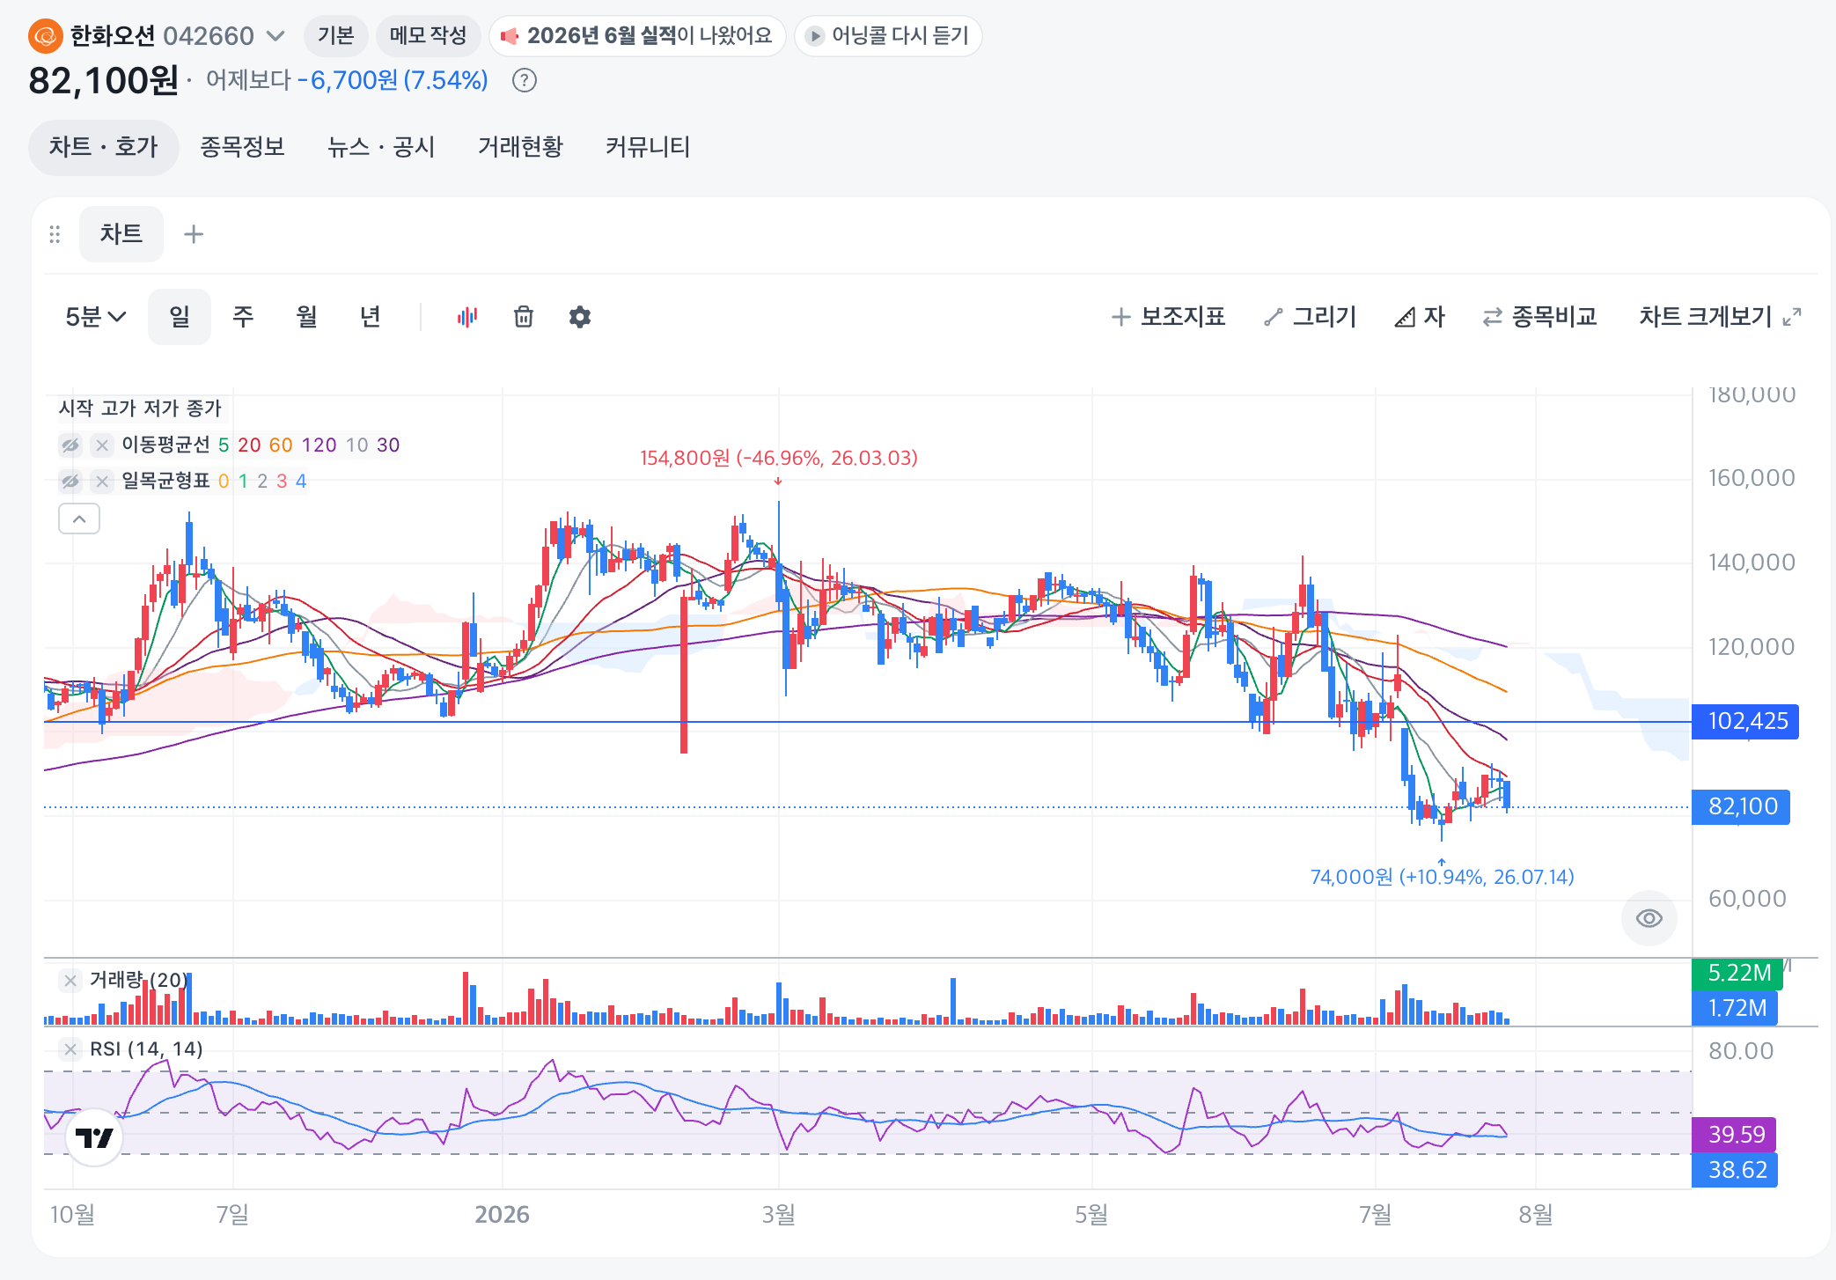
Task: Click the eye icon near price axis
Action: pos(1649,919)
